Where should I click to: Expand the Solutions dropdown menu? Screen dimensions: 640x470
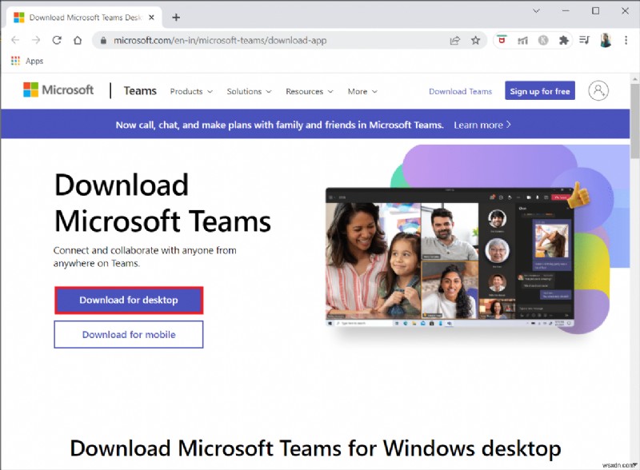tap(249, 91)
